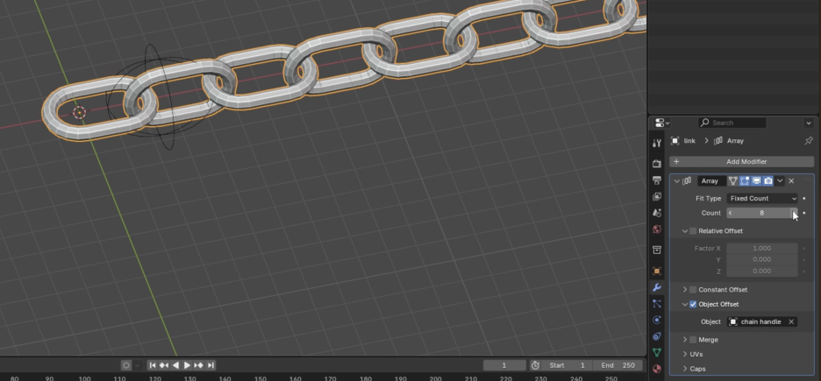Animate Fit Type property dot
821x381 pixels.
pyautogui.click(x=804, y=199)
